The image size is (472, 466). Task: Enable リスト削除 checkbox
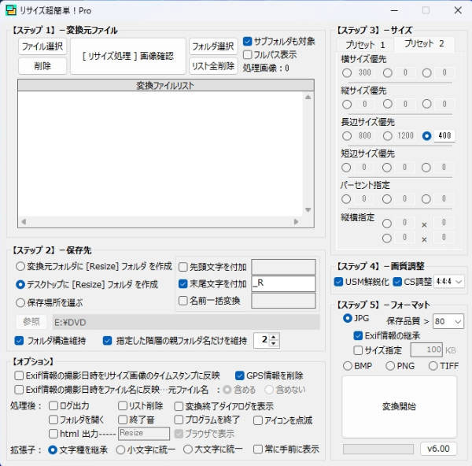(x=123, y=405)
